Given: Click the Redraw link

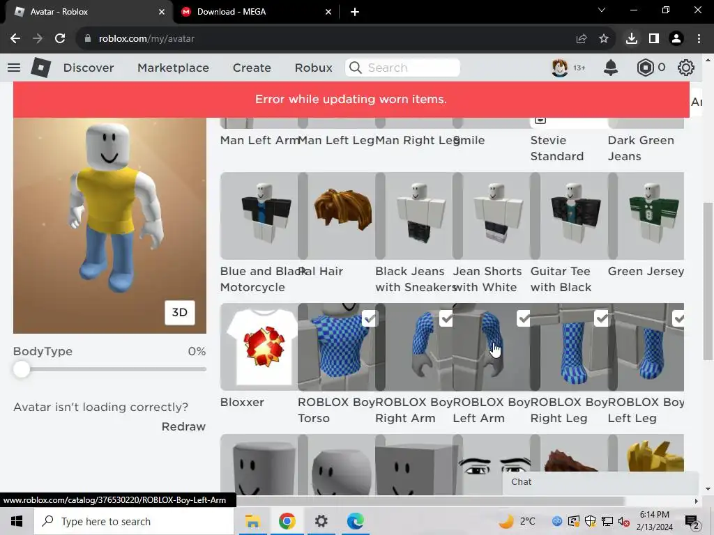Looking at the screenshot, I should click(183, 427).
